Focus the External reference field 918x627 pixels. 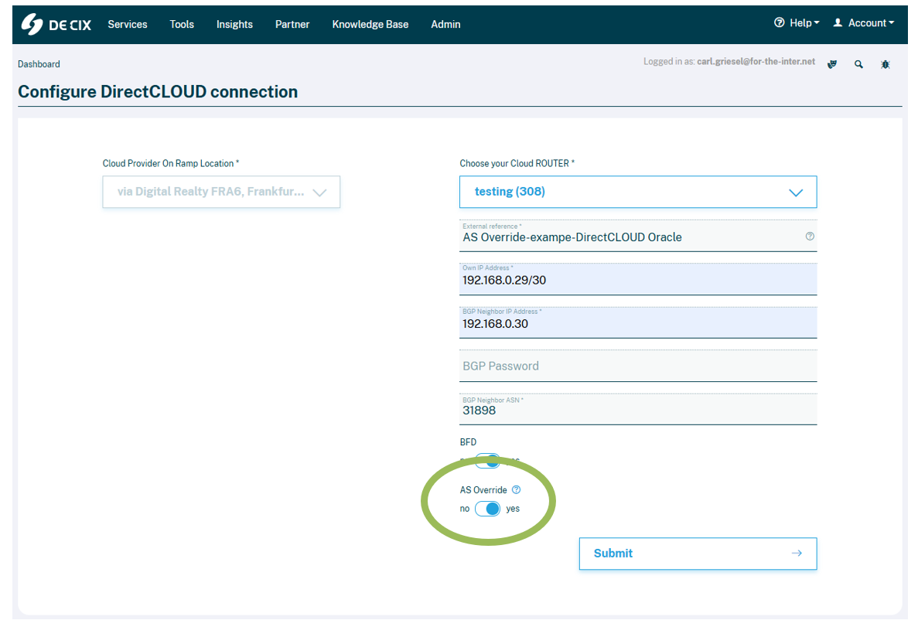click(638, 236)
